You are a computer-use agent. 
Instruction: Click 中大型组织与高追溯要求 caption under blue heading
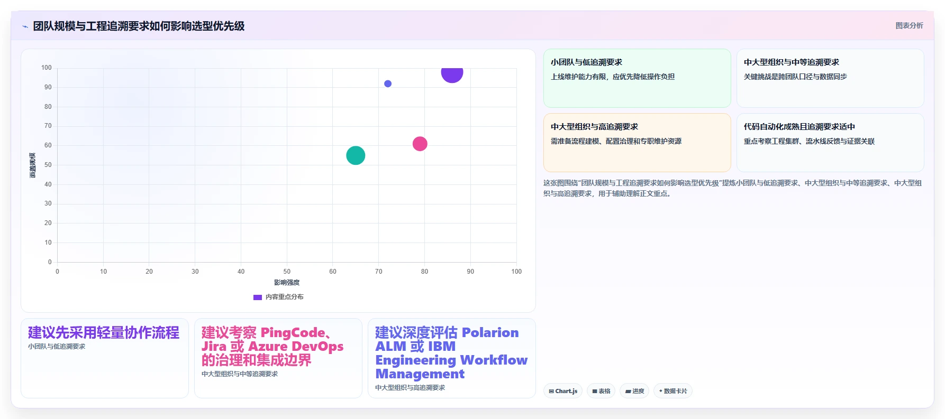click(410, 388)
